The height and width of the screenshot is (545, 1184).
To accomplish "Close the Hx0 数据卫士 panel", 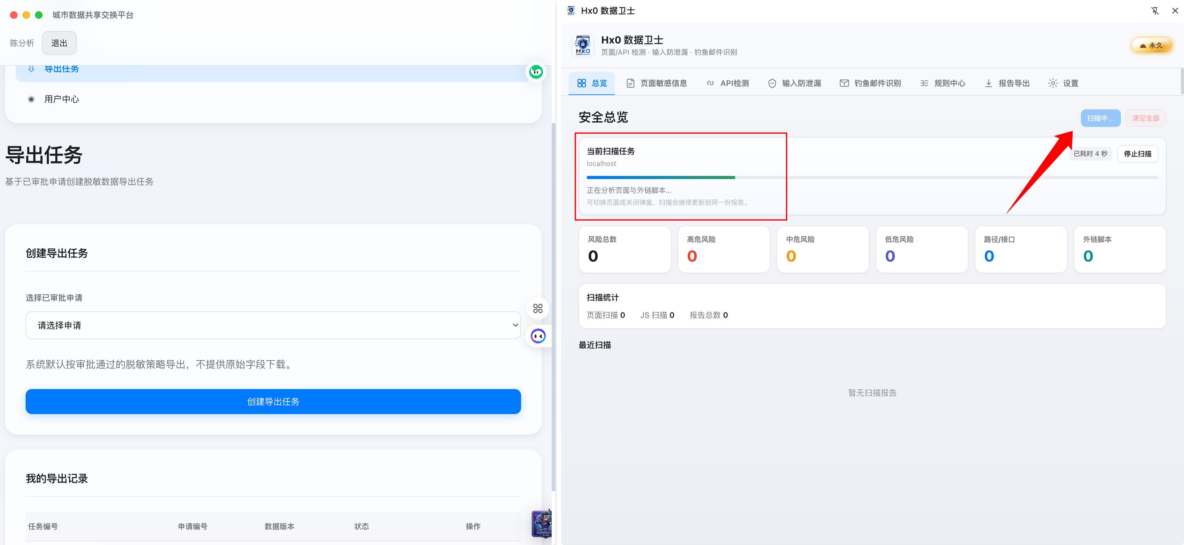I will [x=1175, y=11].
